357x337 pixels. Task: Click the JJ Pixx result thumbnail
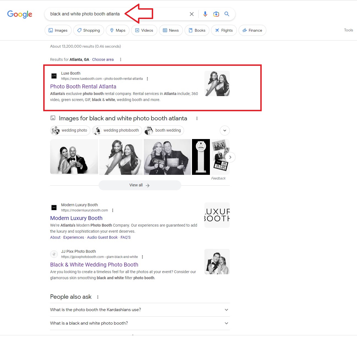point(217,262)
